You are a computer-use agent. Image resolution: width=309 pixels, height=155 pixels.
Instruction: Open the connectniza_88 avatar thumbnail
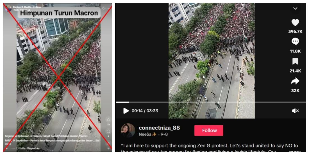point(128,130)
